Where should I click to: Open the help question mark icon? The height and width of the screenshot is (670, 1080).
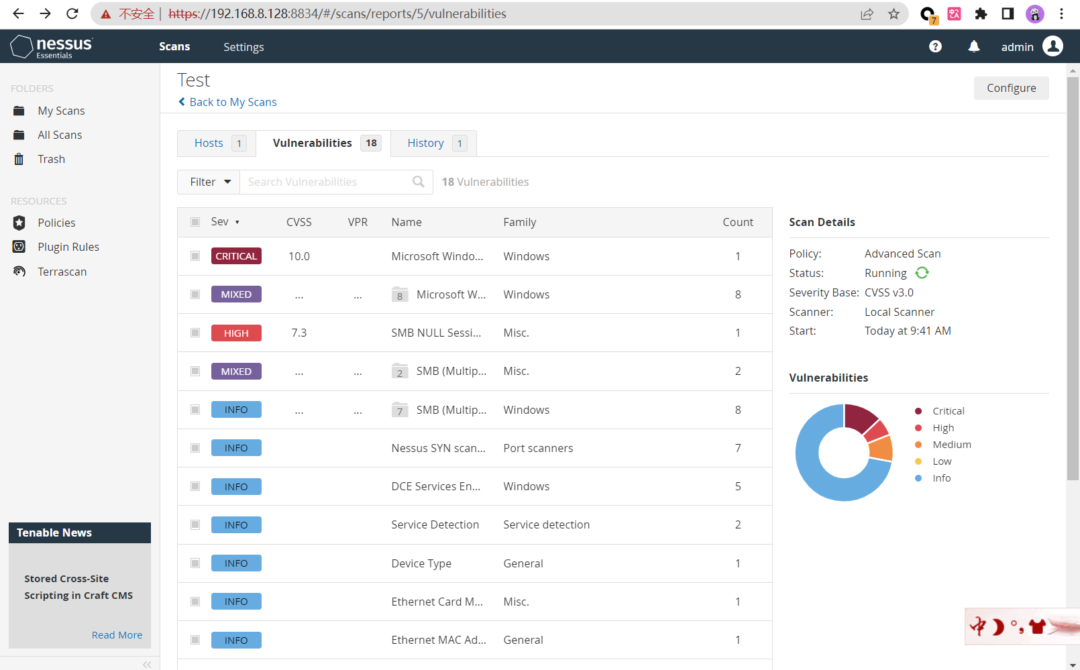935,46
